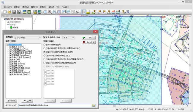Viewport: 193px width, 112px height.
Task: Click the scale ratio fraction icon
Action: [77, 12]
